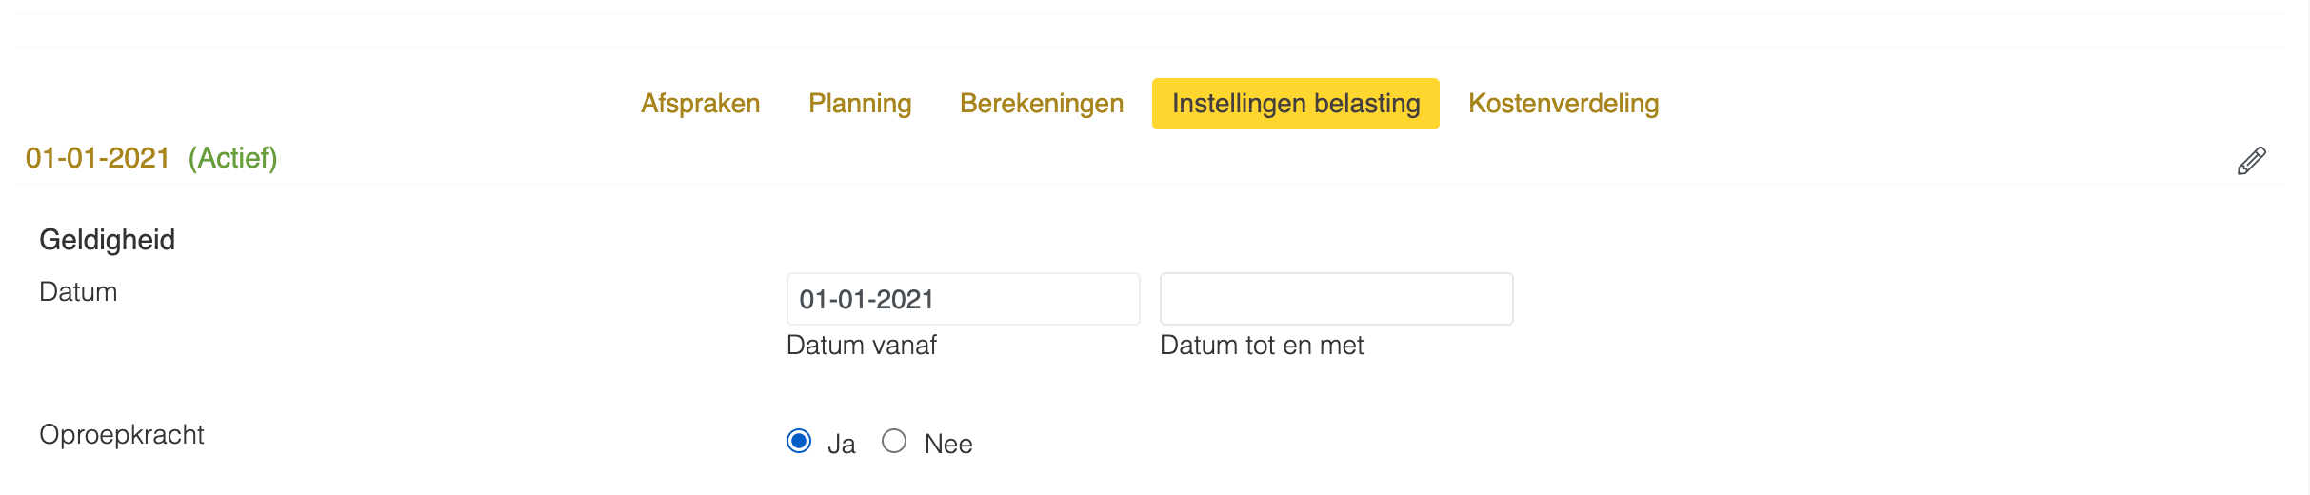Viewport: 2310px width, 495px height.
Task: Click the Nee label text
Action: click(x=948, y=444)
